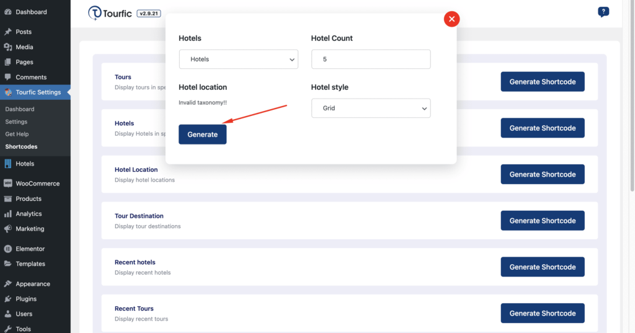Click the Elementor icon in sidebar
The width and height of the screenshot is (635, 333).
click(7, 249)
